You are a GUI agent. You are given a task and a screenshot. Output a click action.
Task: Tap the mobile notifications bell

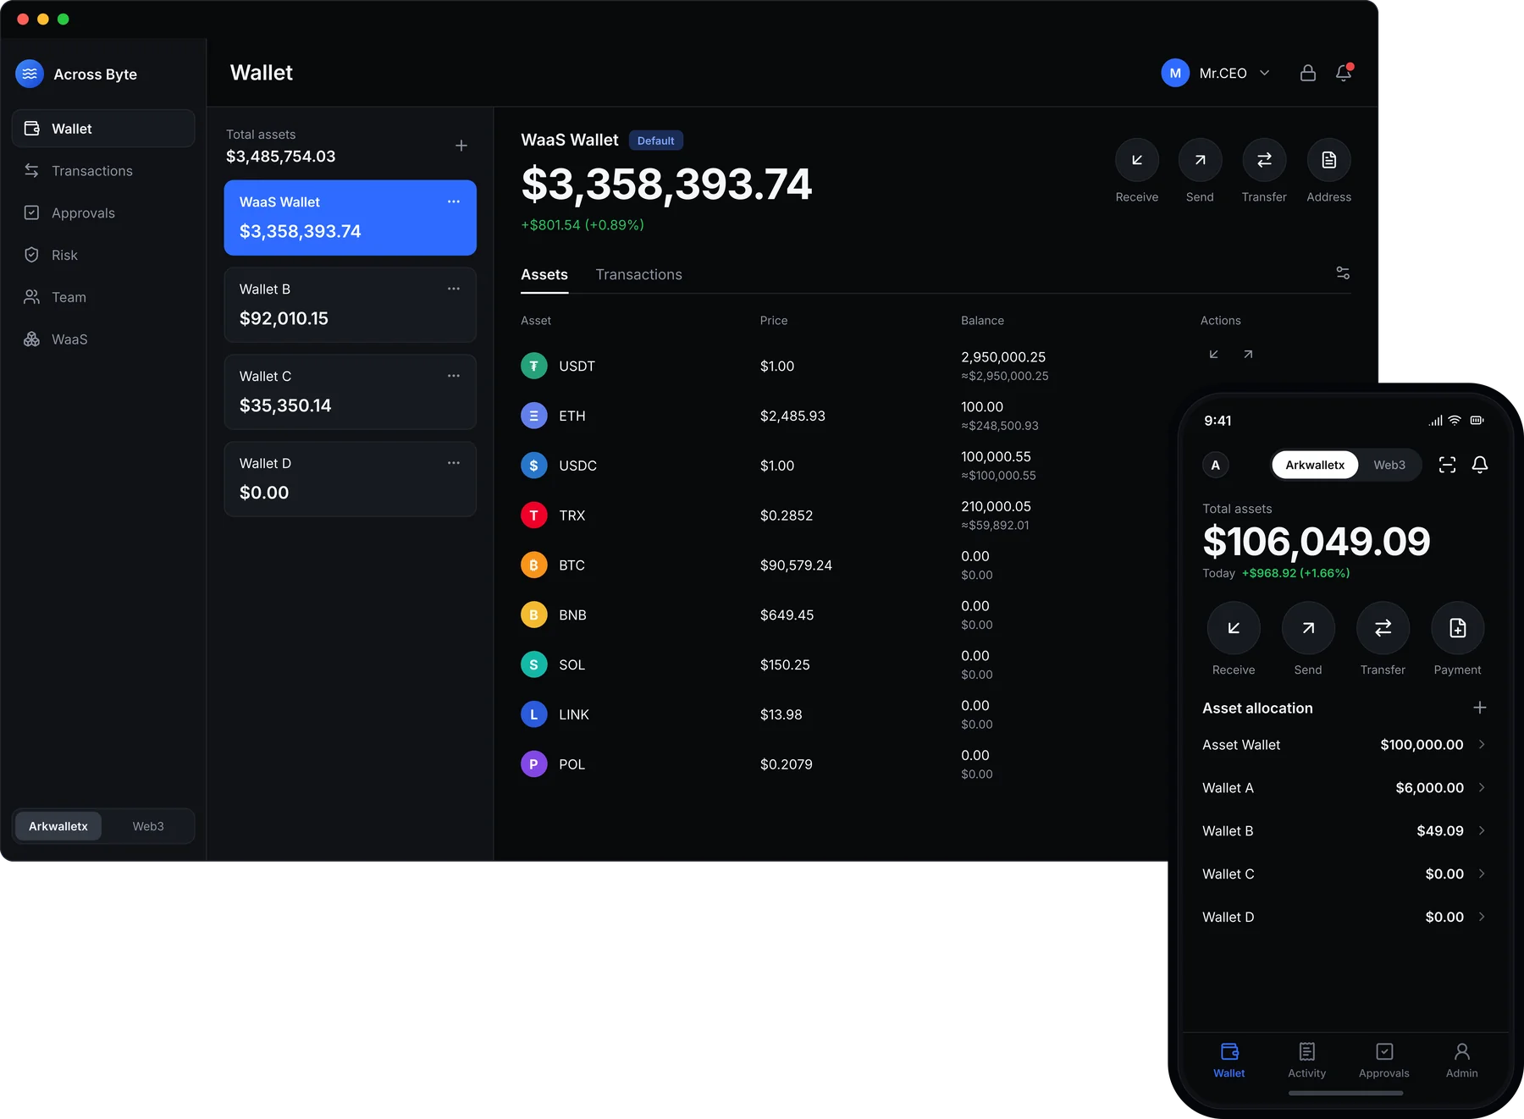click(1480, 465)
